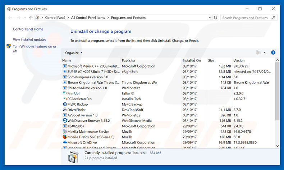
Task: Expand chevron after Control Panel breadcrumb
Action: click(x=68, y=18)
